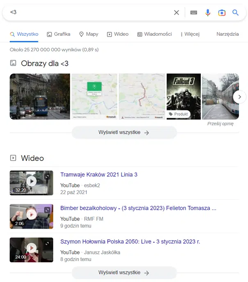
Task: Expand the Więcej menu
Action: coord(190,34)
